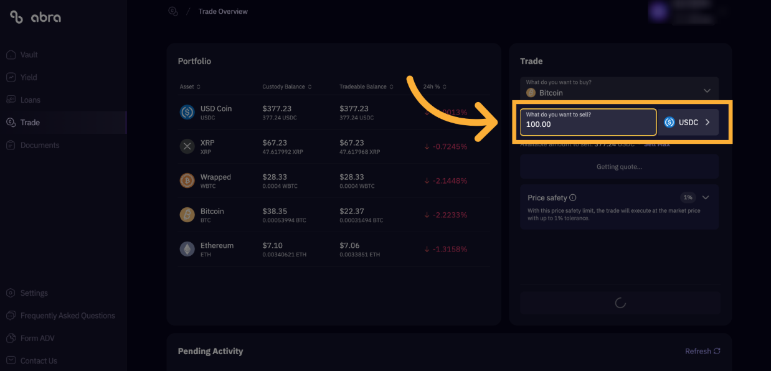Click the Documents clipboard icon

tap(11, 145)
